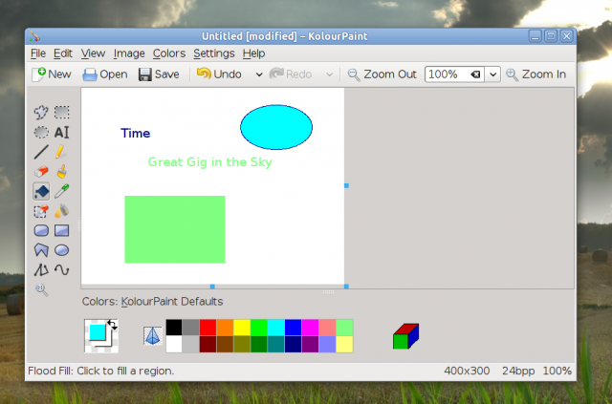Click Undo toolbar button
The image size is (612, 404).
(219, 74)
